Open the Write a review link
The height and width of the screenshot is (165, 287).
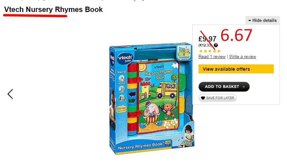[242, 57]
